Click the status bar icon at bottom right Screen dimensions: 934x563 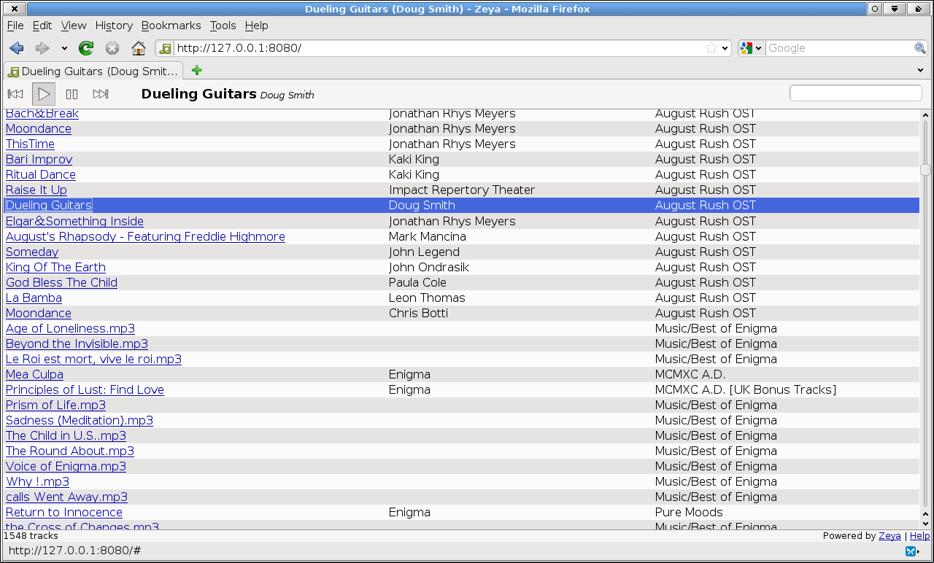(x=912, y=551)
